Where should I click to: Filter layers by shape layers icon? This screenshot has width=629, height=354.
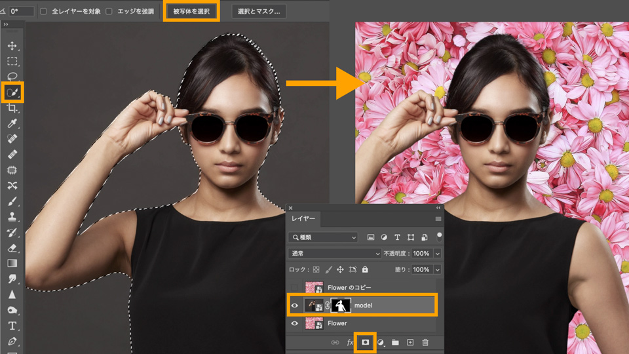(411, 237)
